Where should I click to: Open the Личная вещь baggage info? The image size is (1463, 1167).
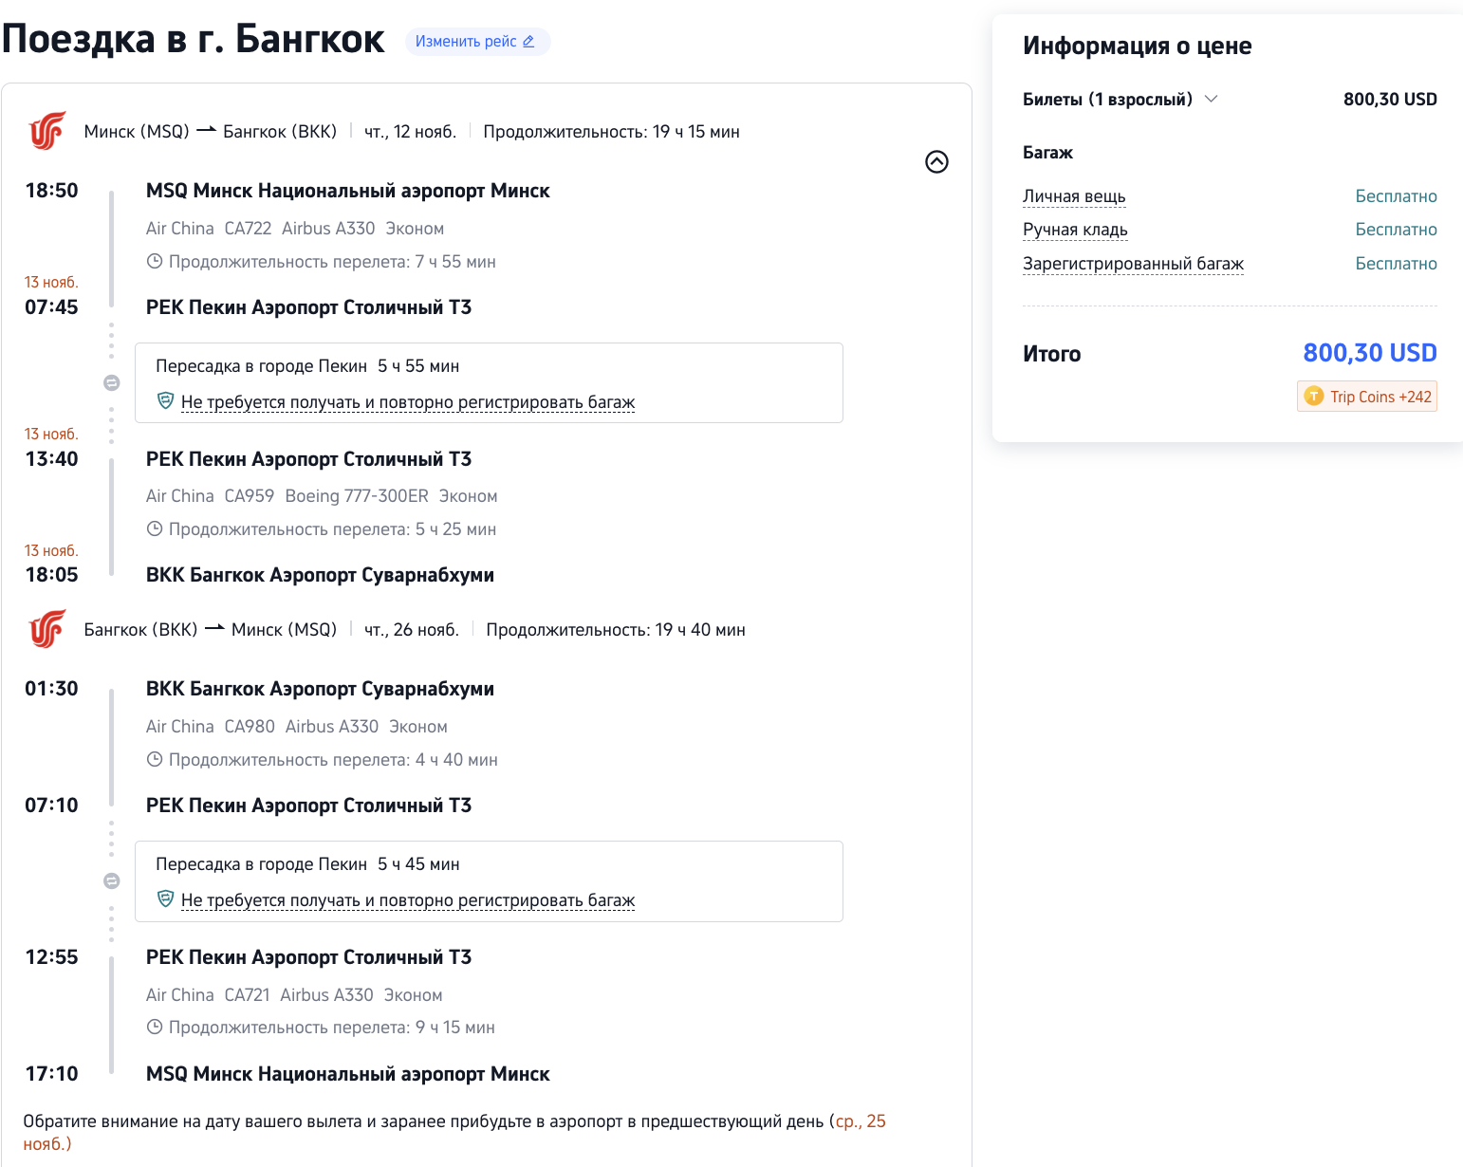point(1073,196)
